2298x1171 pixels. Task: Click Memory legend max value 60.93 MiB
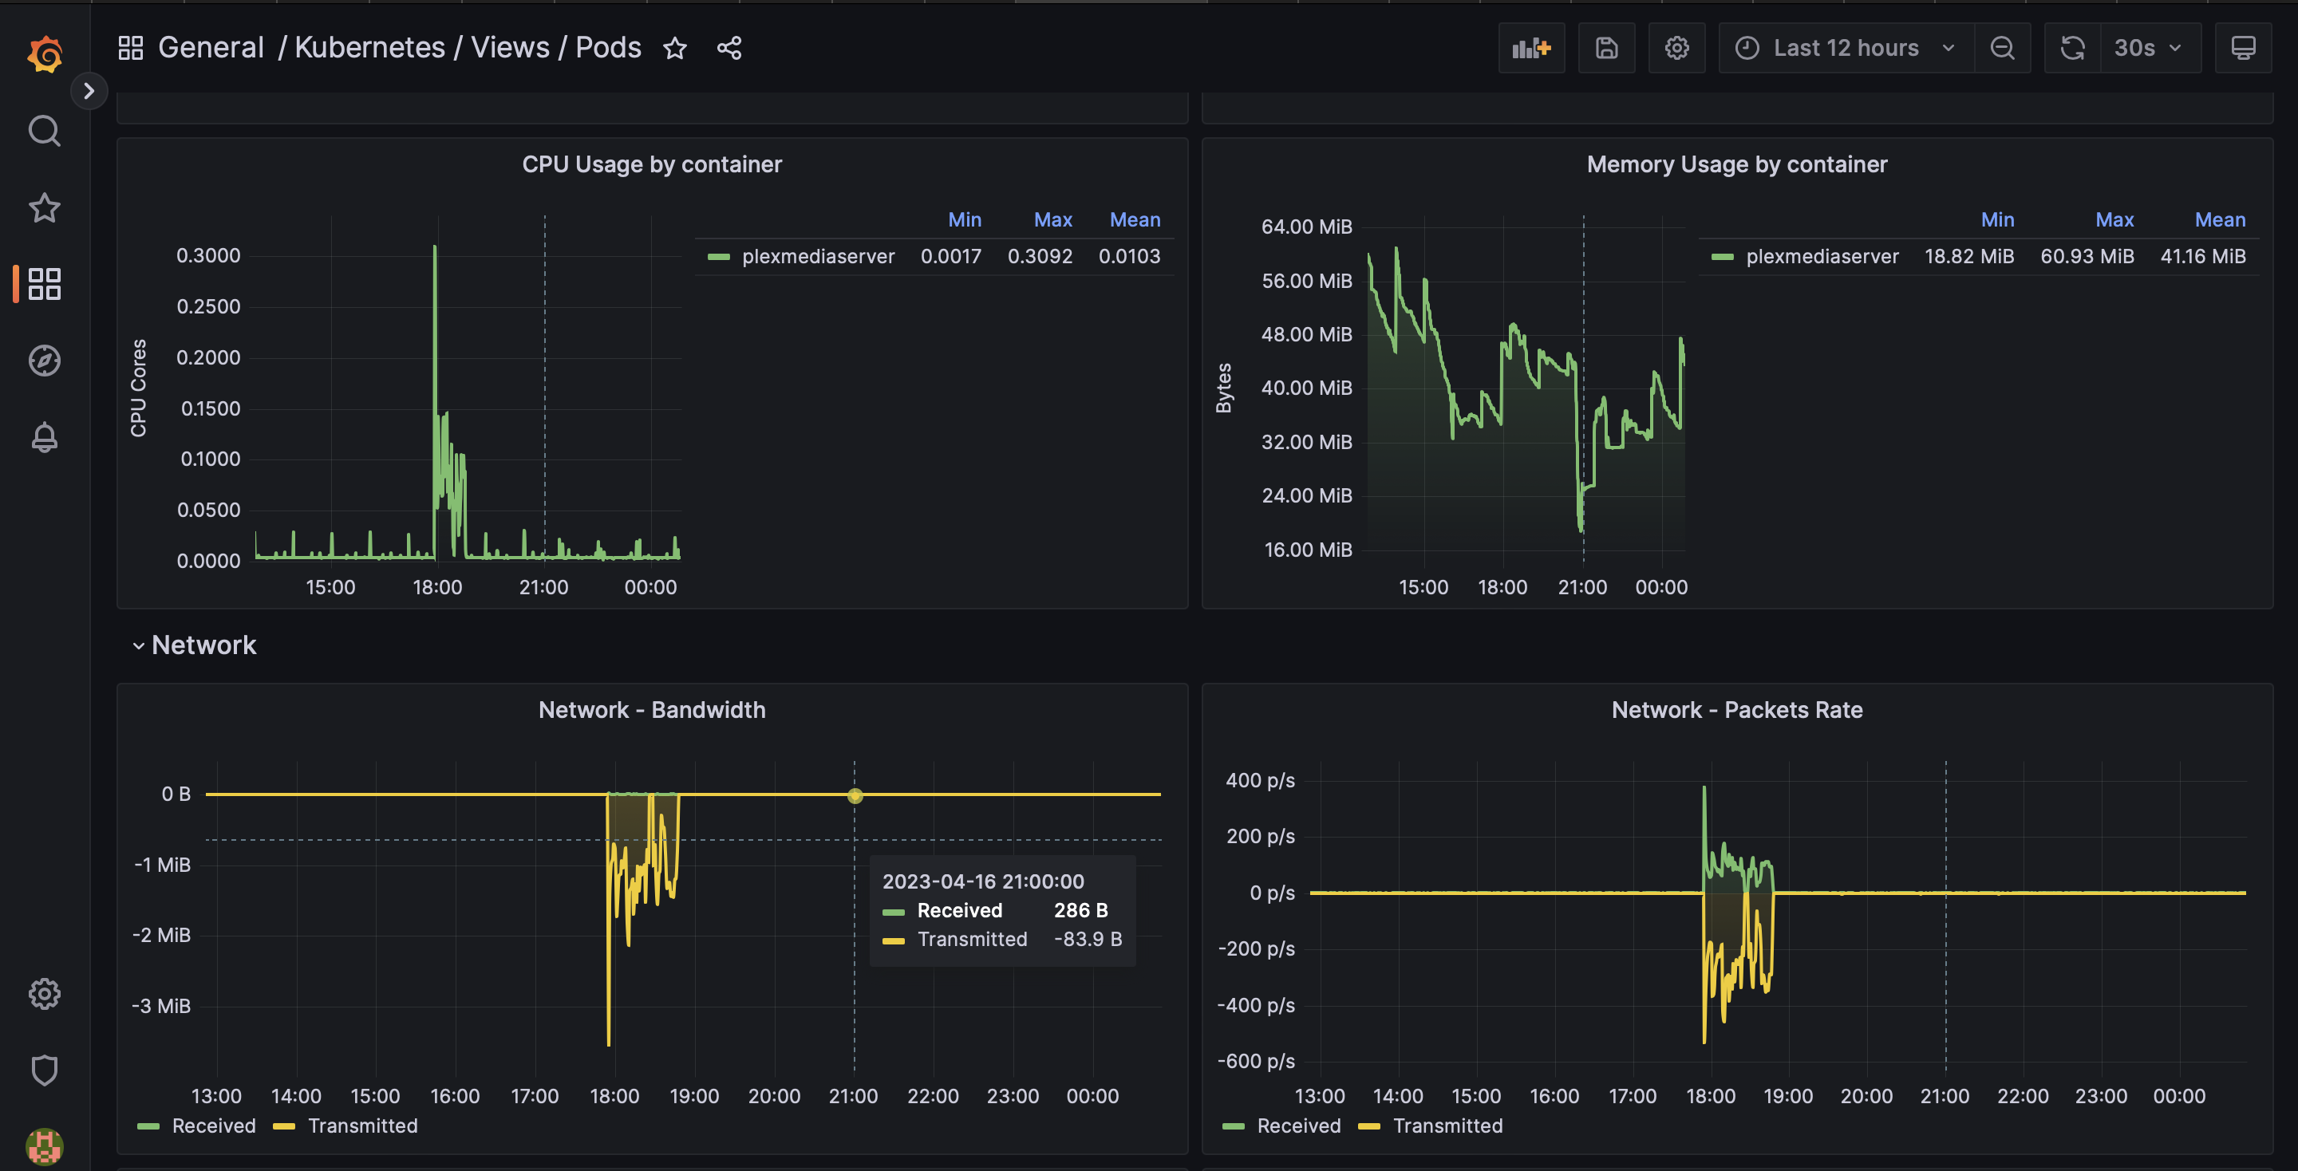2087,257
